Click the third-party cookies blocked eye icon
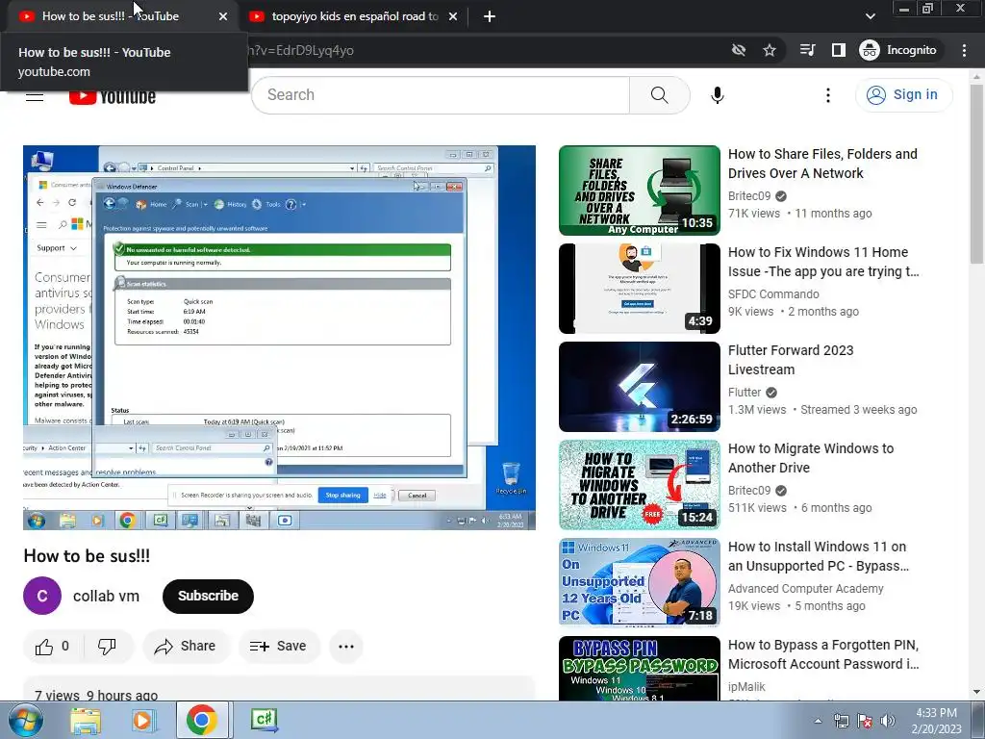The width and height of the screenshot is (985, 739). click(x=739, y=50)
